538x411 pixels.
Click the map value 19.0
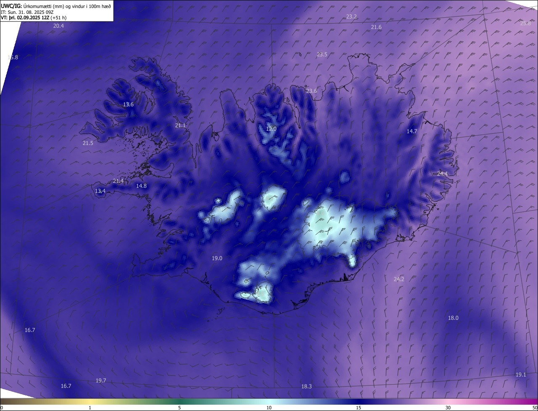[217, 259]
